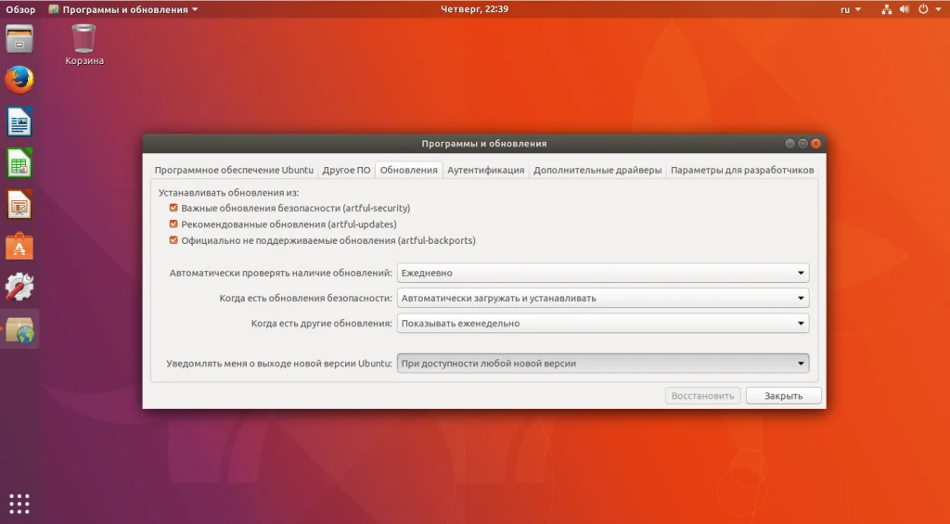Open the Ежедневно update check frequency dropdown
Image resolution: width=950 pixels, height=524 pixels.
click(603, 273)
